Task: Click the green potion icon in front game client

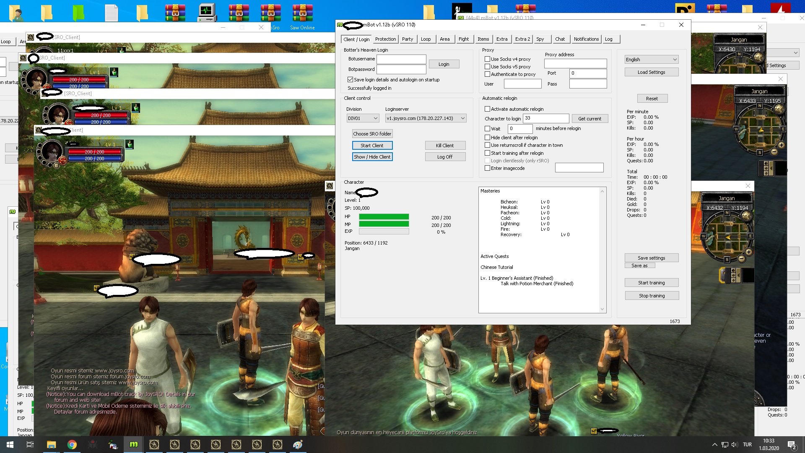Action: pyautogui.click(x=130, y=145)
